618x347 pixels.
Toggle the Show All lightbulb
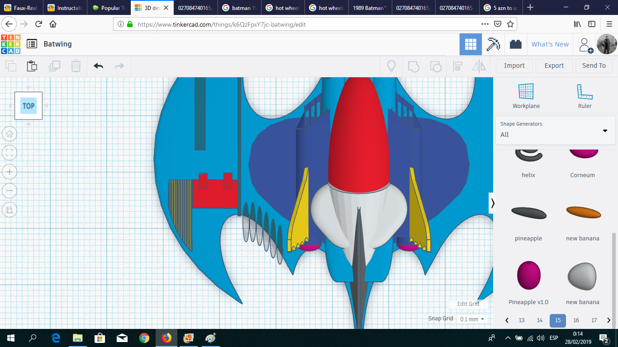pos(391,66)
